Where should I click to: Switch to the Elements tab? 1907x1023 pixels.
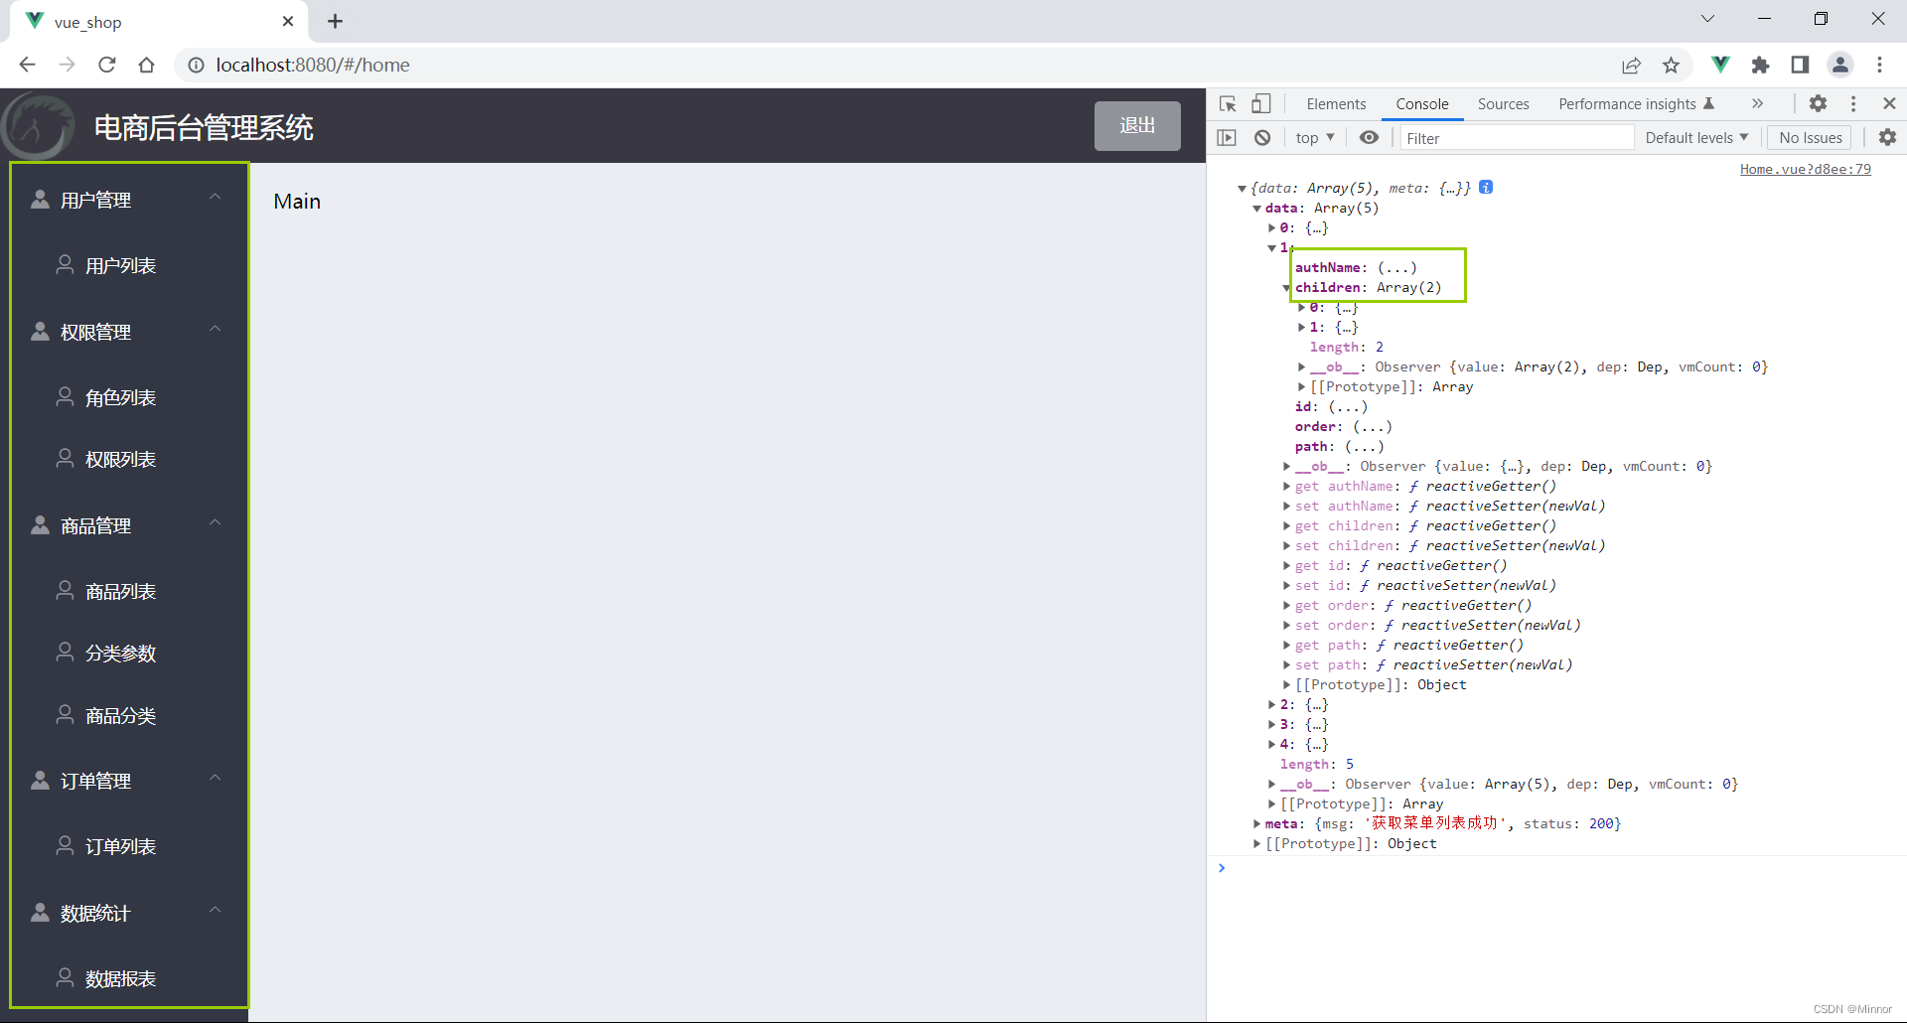coord(1336,103)
